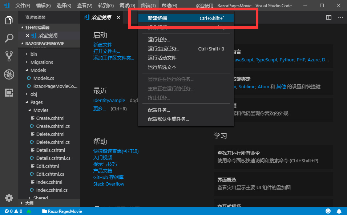Viewport: 347px width, 215px height.
Task: Click the green flame icon in status bar
Action: (29, 211)
